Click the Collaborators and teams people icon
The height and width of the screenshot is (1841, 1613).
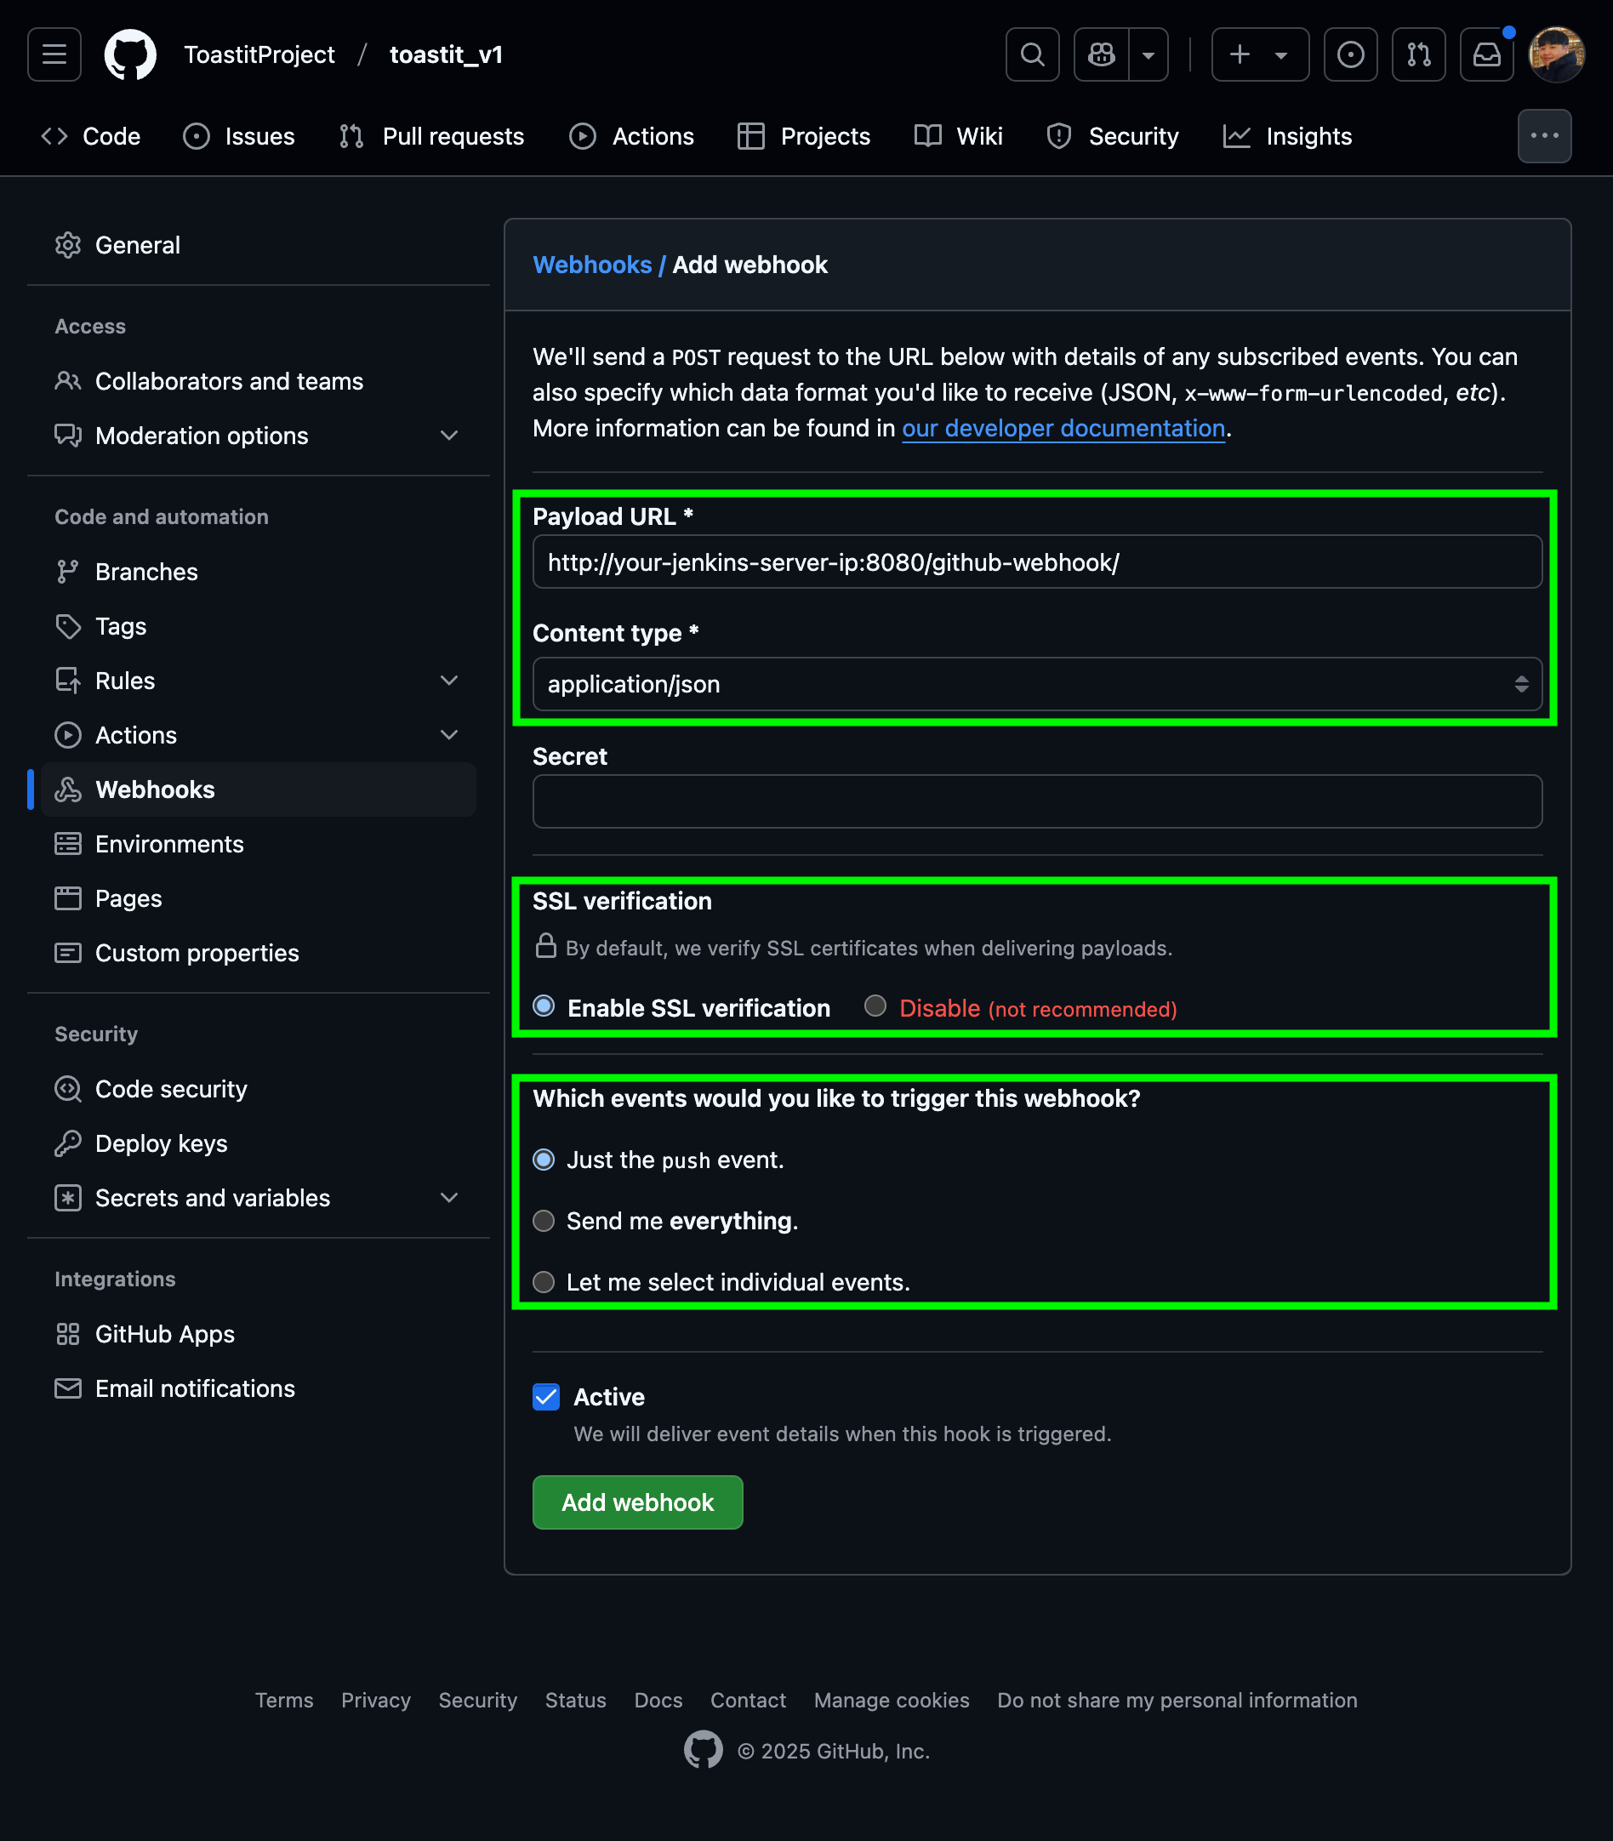(67, 381)
